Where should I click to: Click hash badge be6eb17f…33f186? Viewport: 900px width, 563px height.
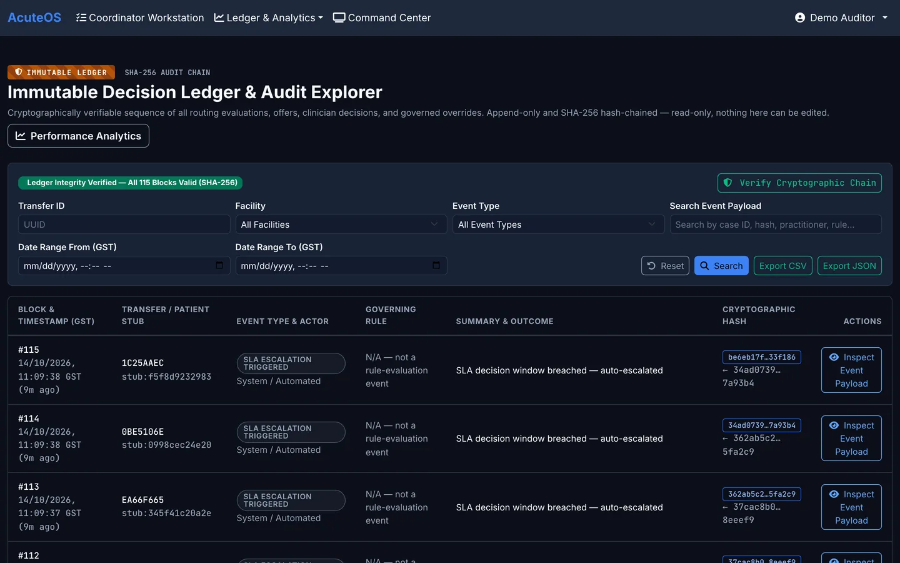[x=761, y=357]
